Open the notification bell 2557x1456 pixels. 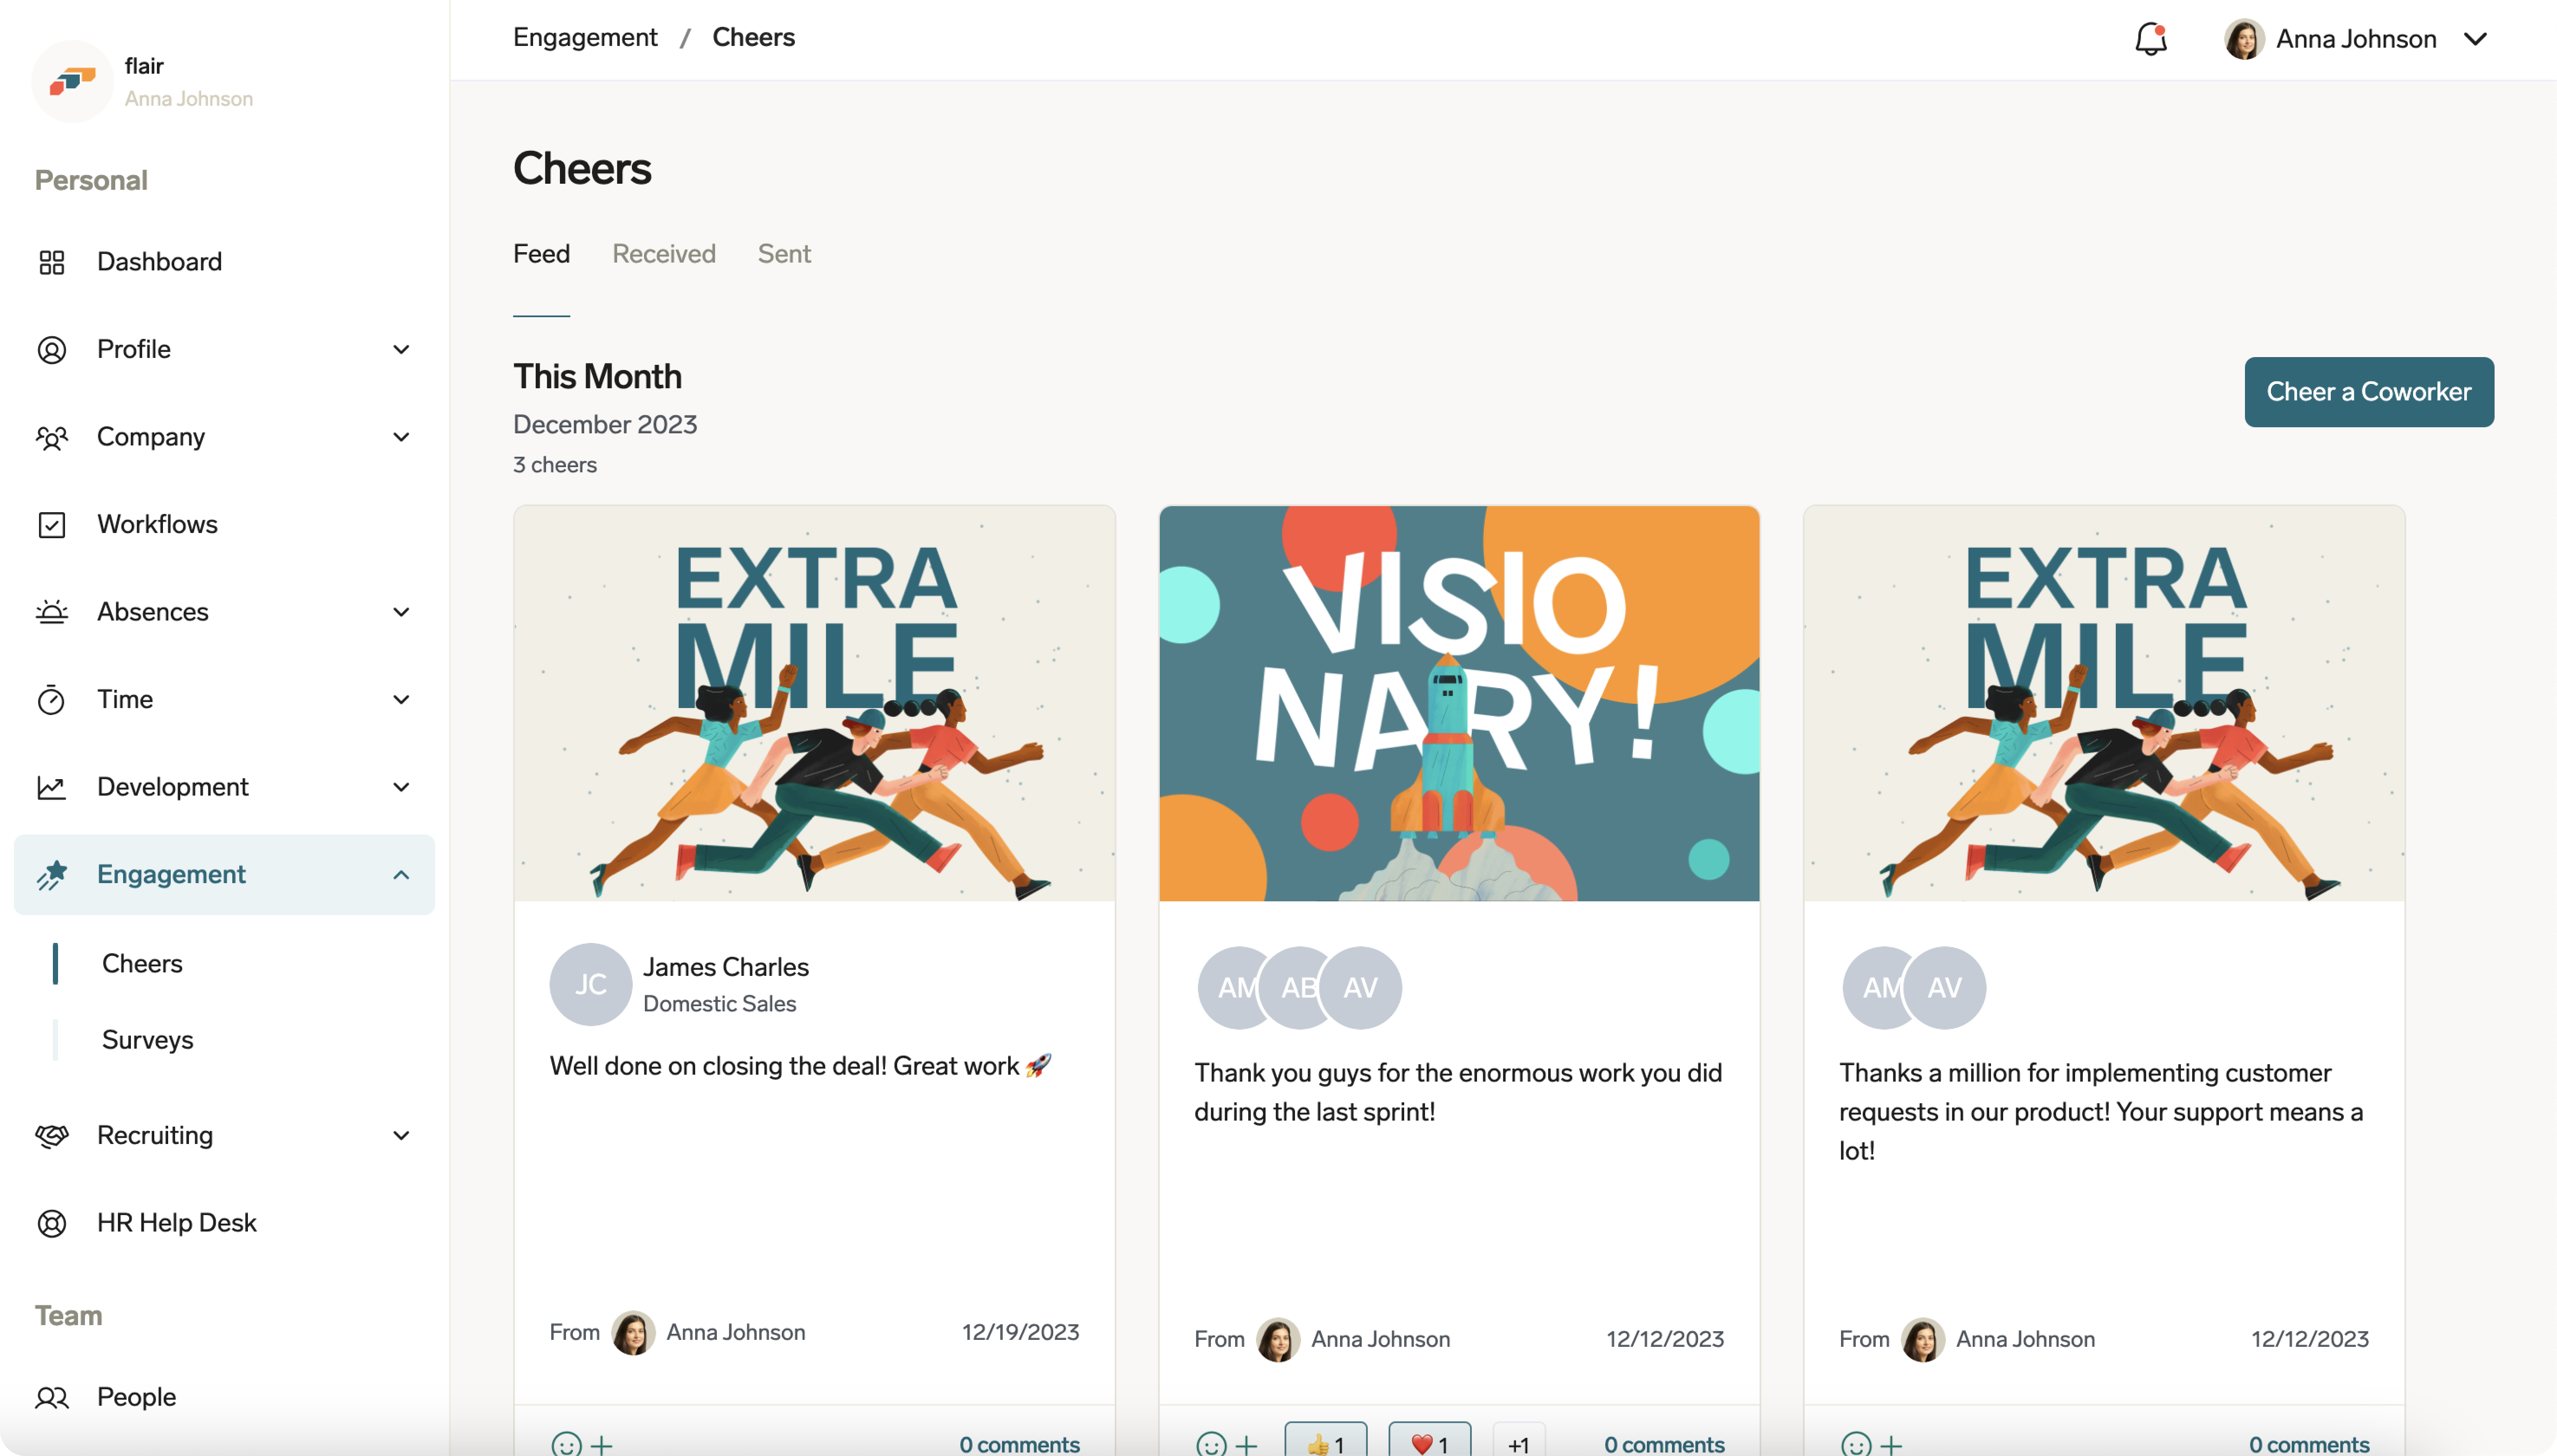(2150, 39)
